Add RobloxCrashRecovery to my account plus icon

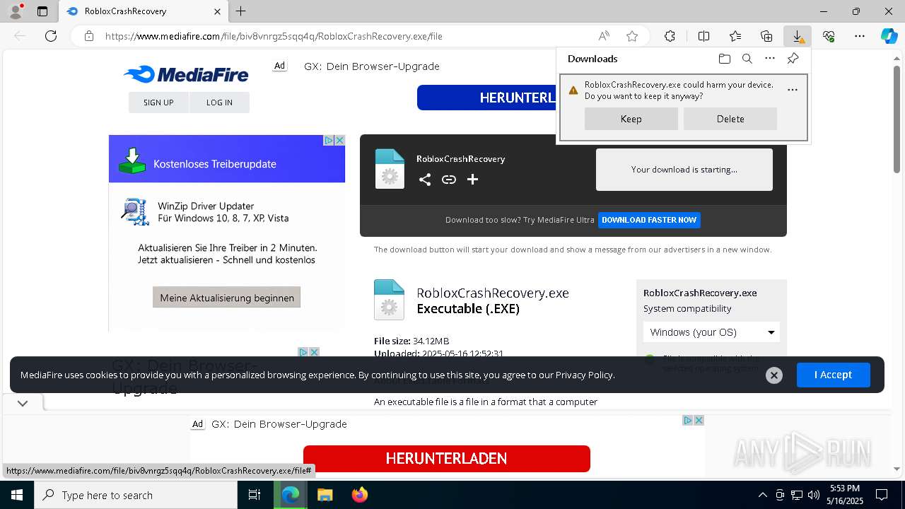tap(473, 180)
